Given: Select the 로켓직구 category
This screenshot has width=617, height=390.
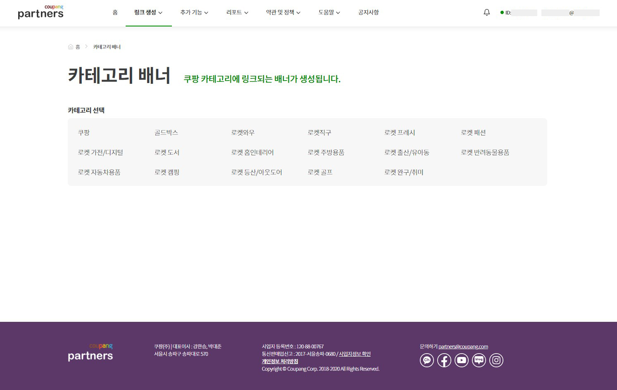Looking at the screenshot, I should [319, 133].
